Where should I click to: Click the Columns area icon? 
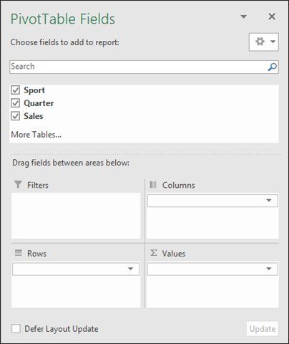[x=153, y=185]
